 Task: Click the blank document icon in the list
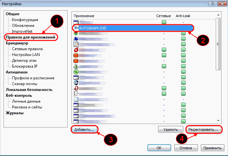[76, 99]
